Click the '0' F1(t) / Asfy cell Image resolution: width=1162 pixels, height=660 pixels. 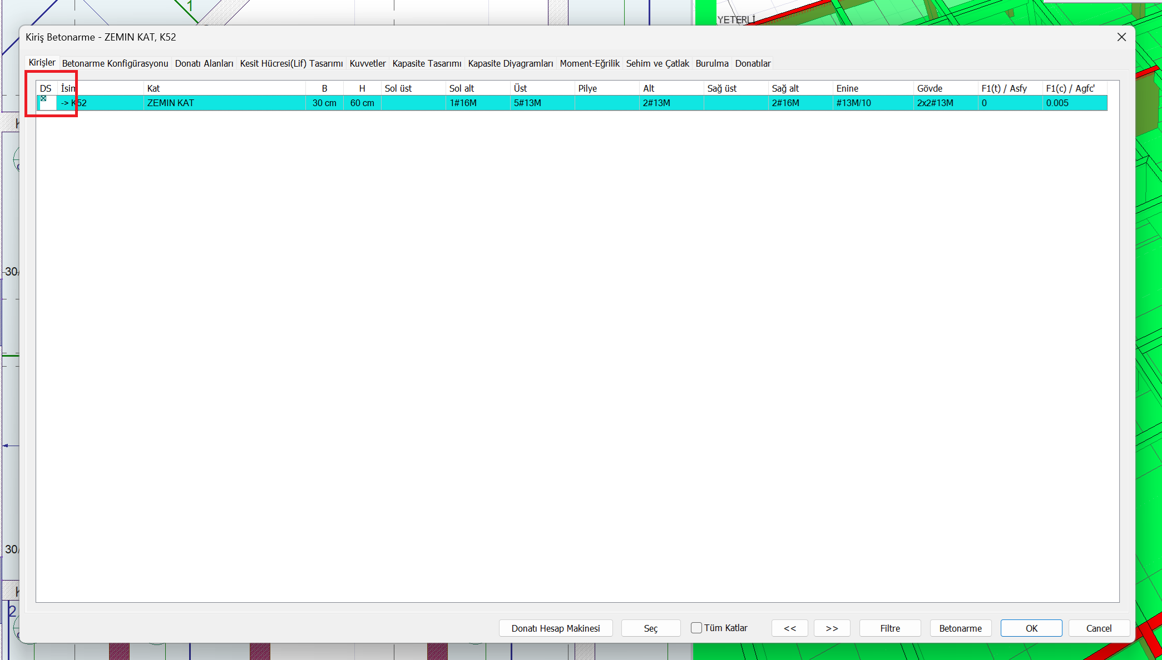click(x=1010, y=103)
